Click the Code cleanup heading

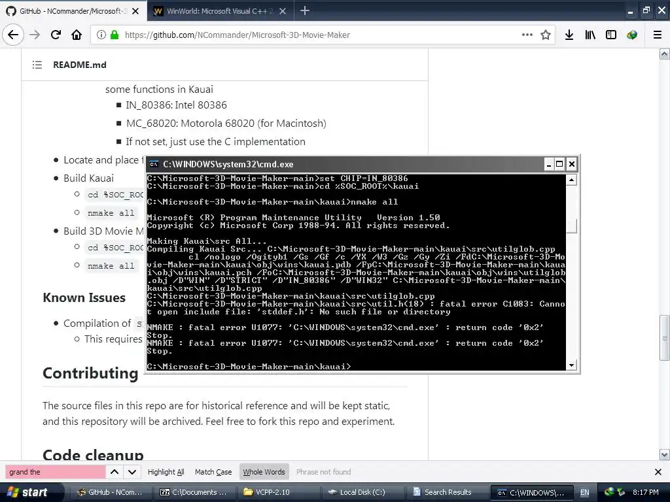93,454
